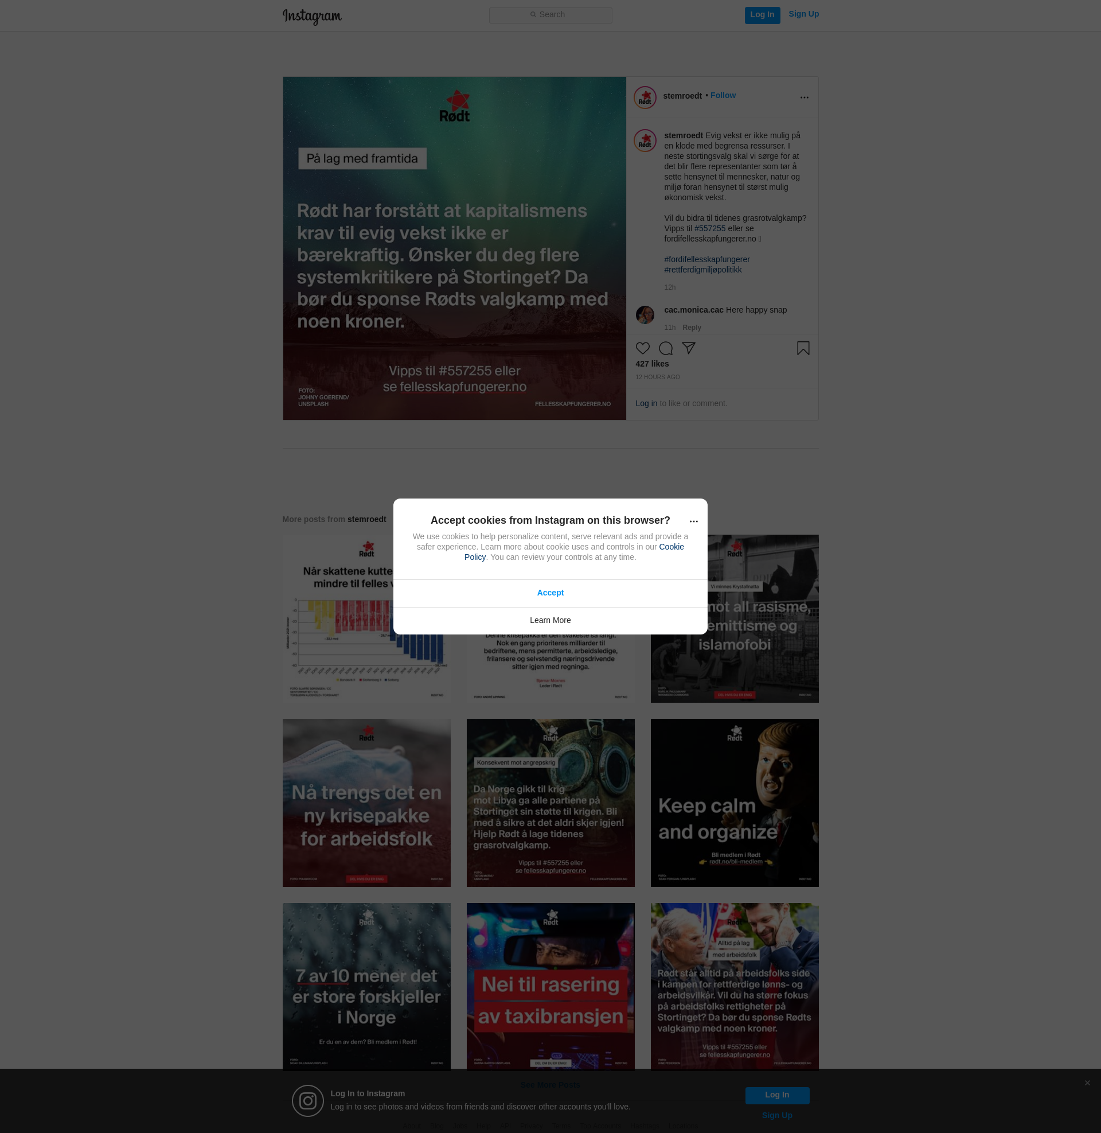The height and width of the screenshot is (1133, 1101).
Task: Click stemroedt username in caption
Action: [x=684, y=135]
